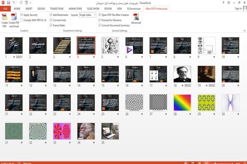Toggle the Prompt for Filename checkbox

pos(100,20)
